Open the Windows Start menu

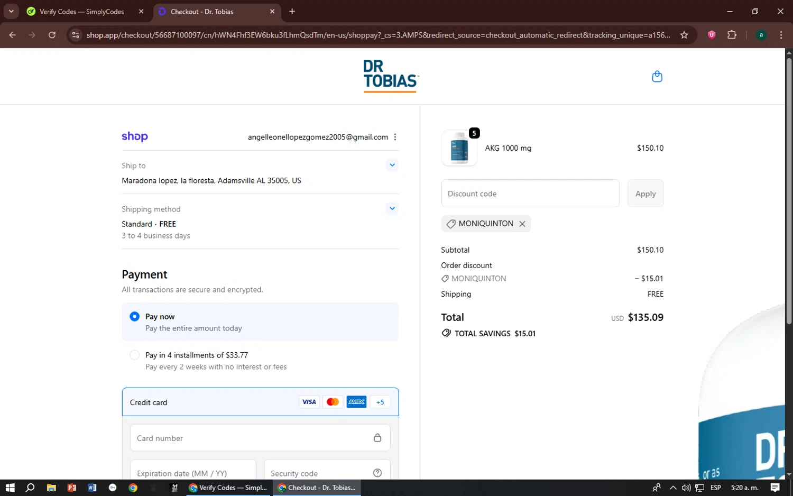point(10,488)
